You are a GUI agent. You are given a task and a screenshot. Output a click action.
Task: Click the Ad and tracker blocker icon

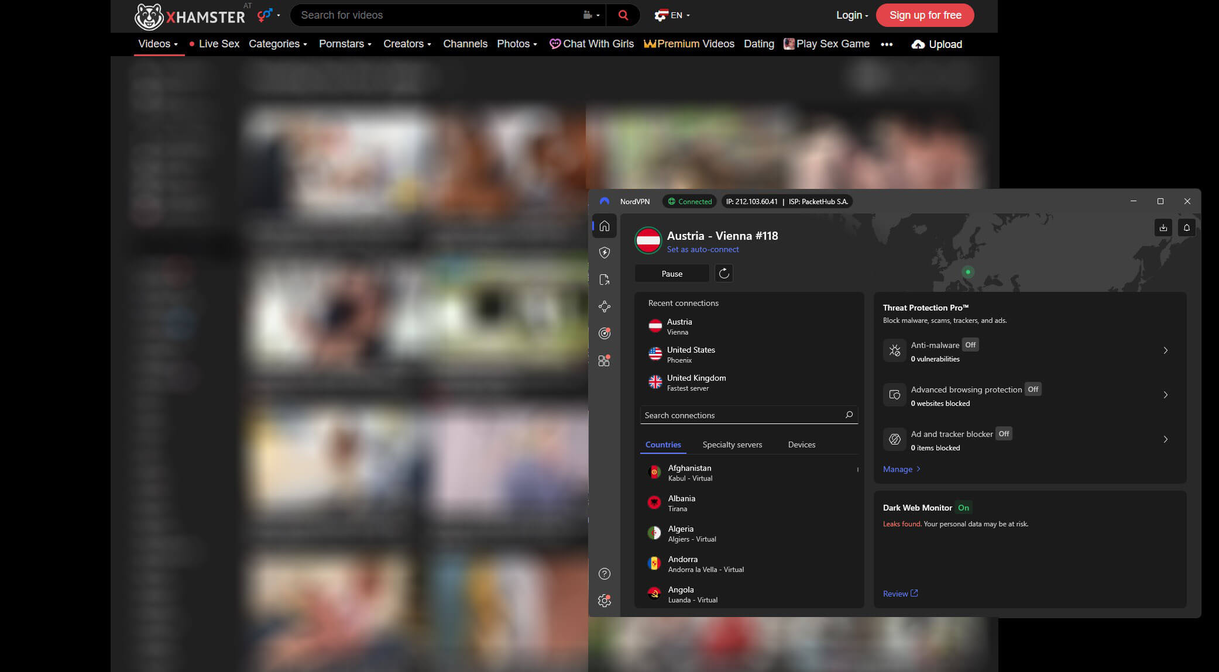(895, 439)
